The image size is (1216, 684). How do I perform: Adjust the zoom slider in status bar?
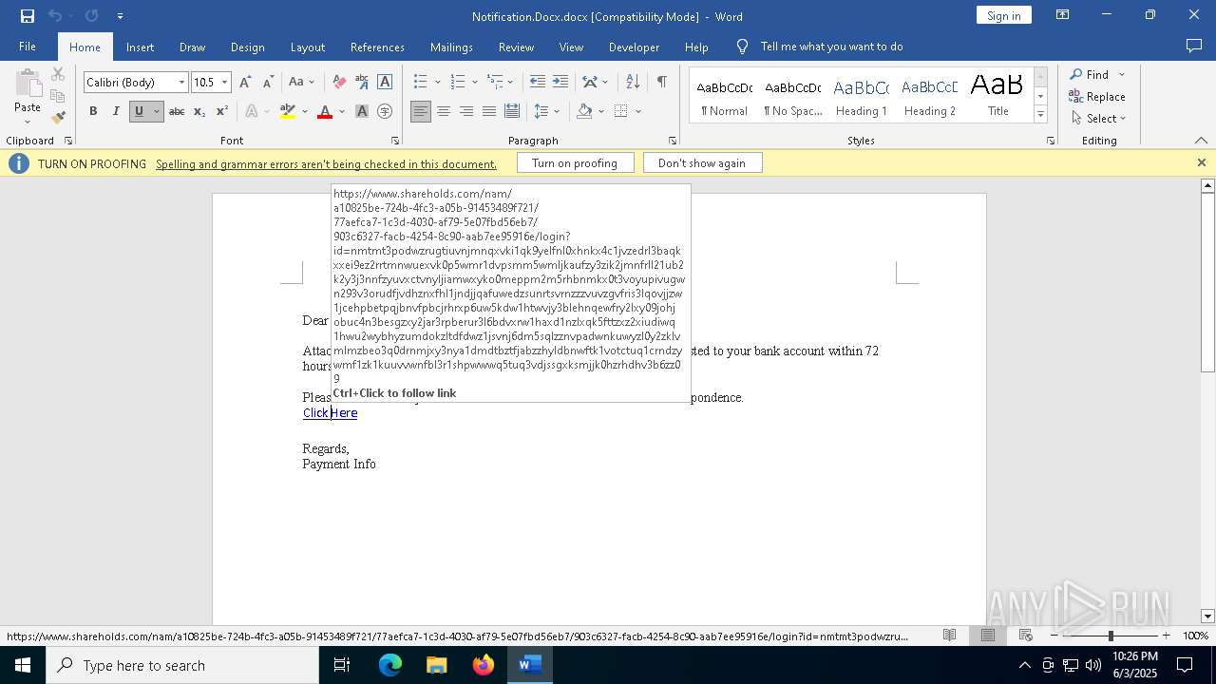point(1111,636)
